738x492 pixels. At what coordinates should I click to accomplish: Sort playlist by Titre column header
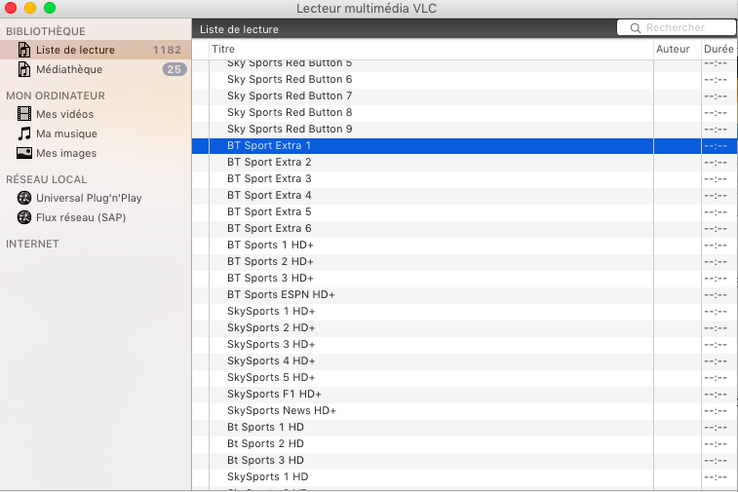point(429,49)
